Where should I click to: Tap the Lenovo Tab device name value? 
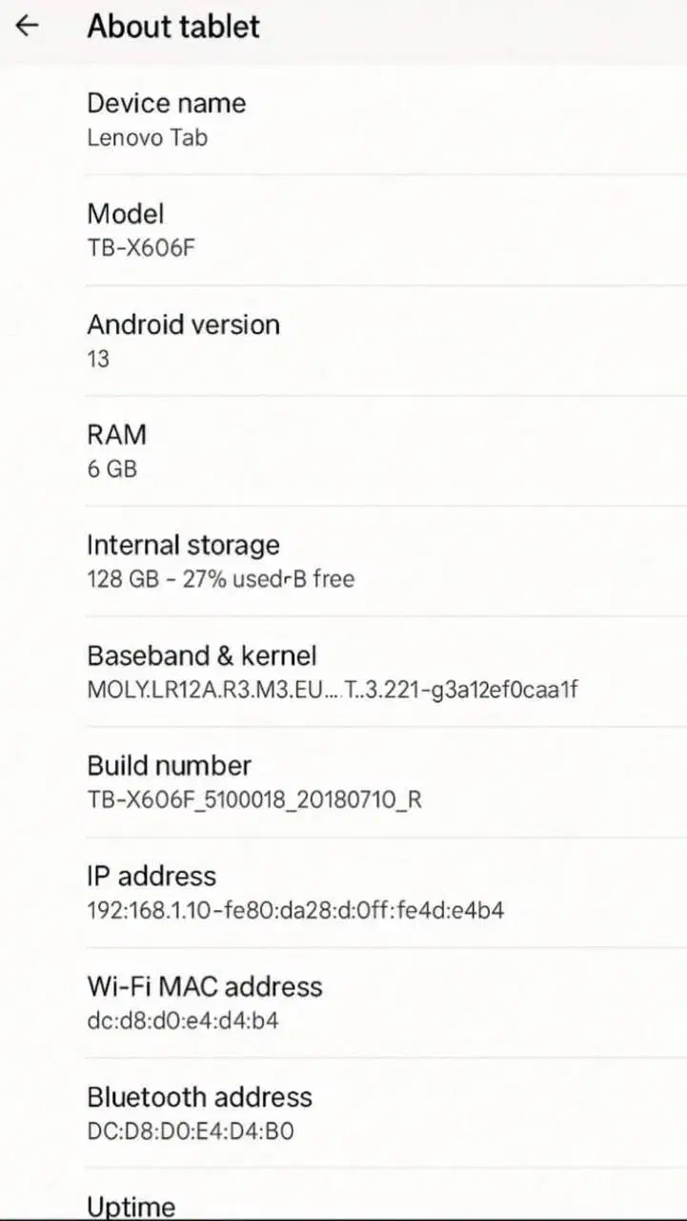pyautogui.click(x=148, y=137)
